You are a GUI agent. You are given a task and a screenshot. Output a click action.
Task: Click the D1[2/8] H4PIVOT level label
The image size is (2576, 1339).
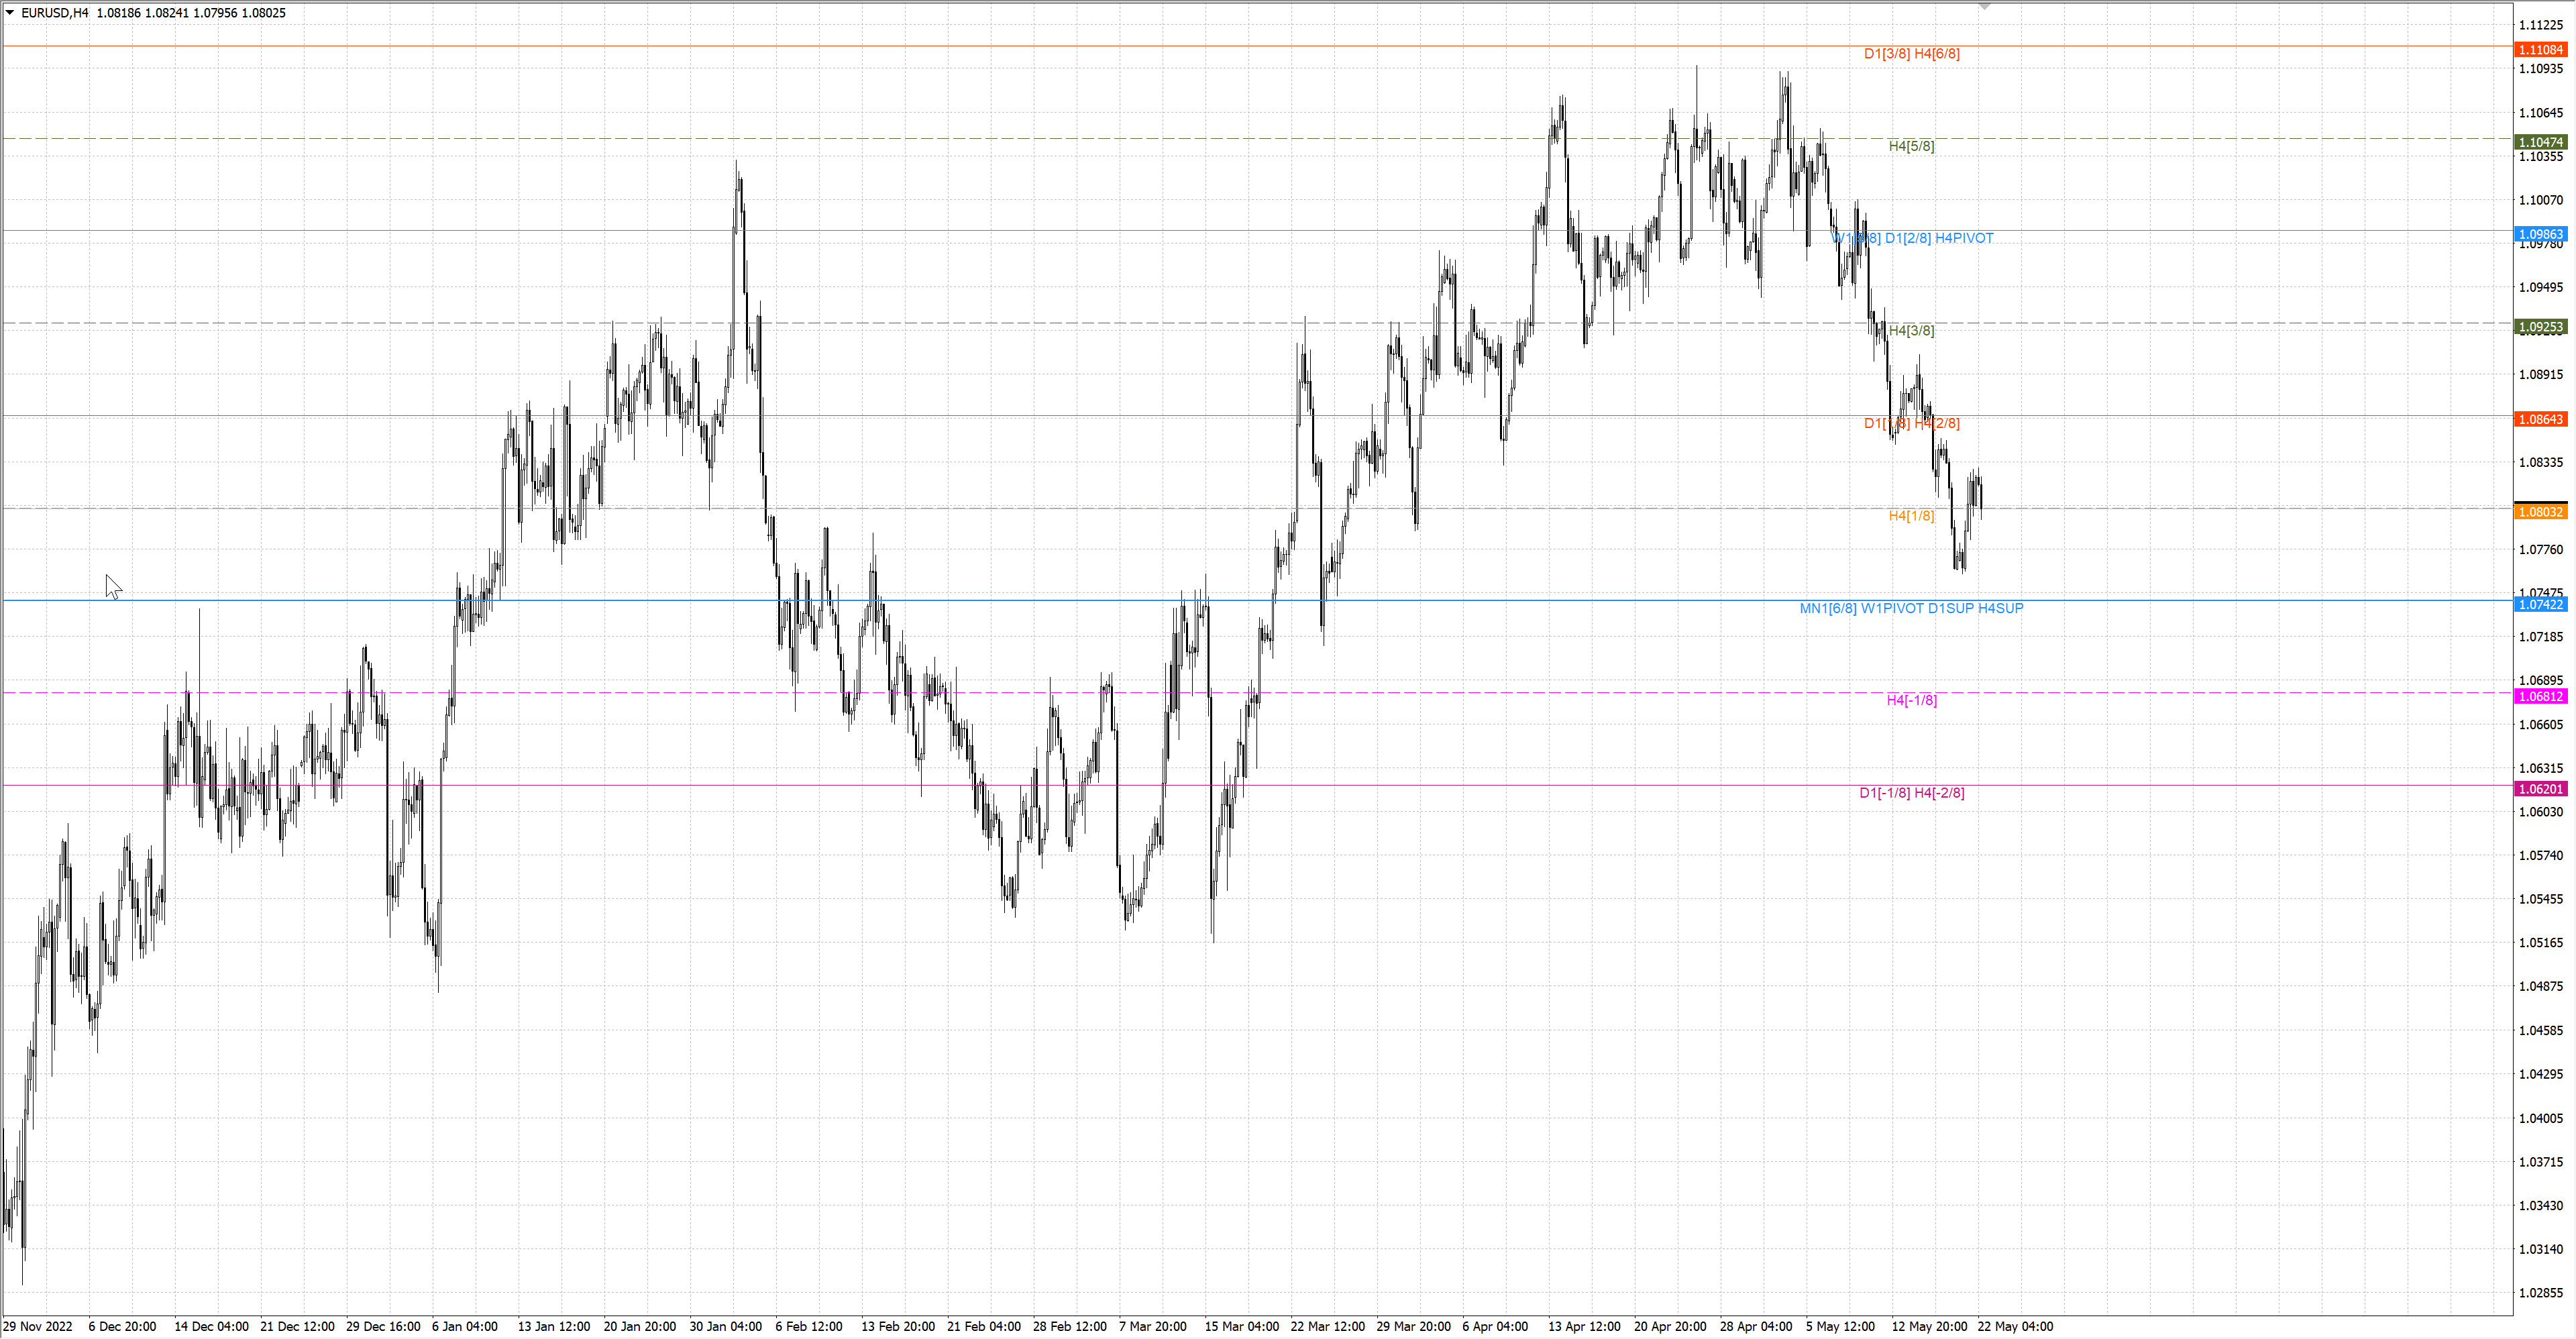(1938, 238)
